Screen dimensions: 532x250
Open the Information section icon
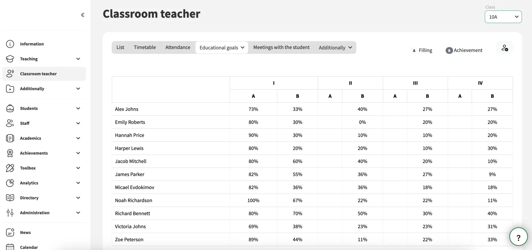coord(10,44)
